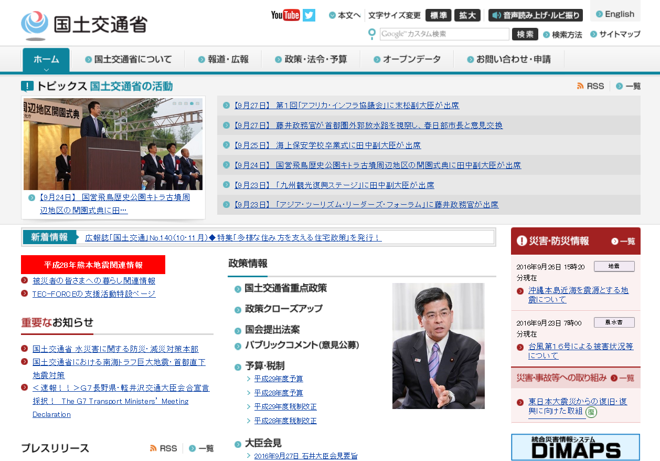Click the RSS icon in the Topics header
Screen dimensions: 660x461
pos(580,86)
